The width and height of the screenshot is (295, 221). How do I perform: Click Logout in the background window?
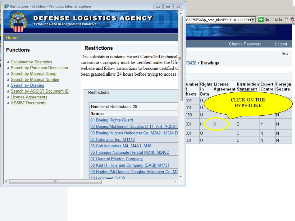coord(281,44)
